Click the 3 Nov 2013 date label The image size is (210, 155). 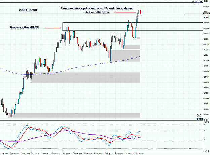[x=56, y=154]
